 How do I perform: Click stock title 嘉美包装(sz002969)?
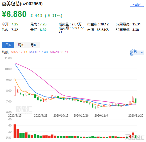point(22,4)
